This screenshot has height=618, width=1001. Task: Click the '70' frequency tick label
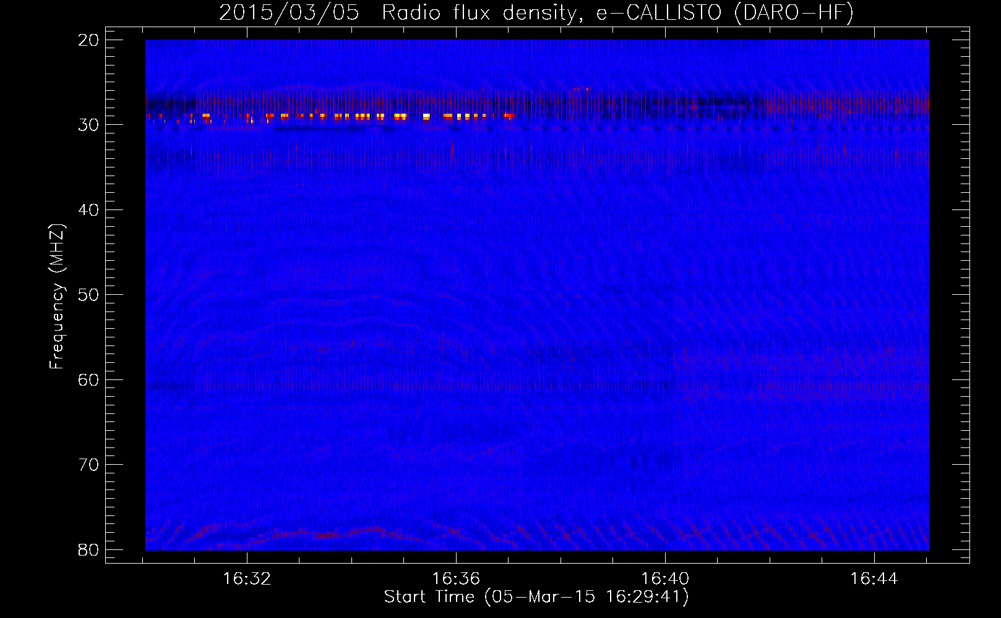(89, 465)
